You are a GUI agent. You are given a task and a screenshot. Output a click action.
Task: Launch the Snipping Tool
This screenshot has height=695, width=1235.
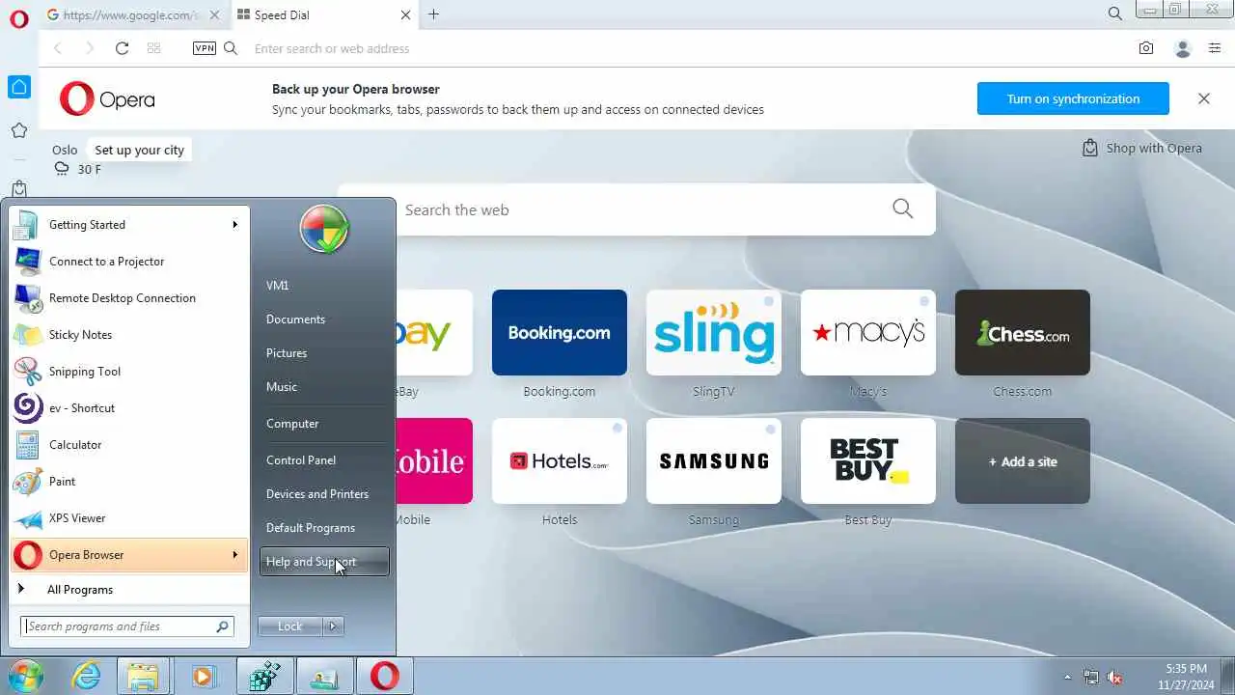129,372
